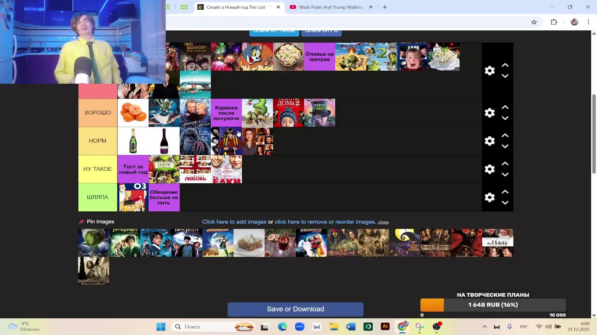Select the Grinch image in unranked pool
The image size is (597, 335).
pos(93,242)
